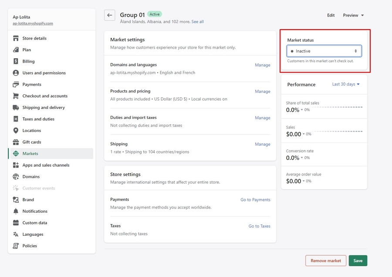392x277 pixels.
Task: Expand the Last 30 days selector
Action: 346,84
